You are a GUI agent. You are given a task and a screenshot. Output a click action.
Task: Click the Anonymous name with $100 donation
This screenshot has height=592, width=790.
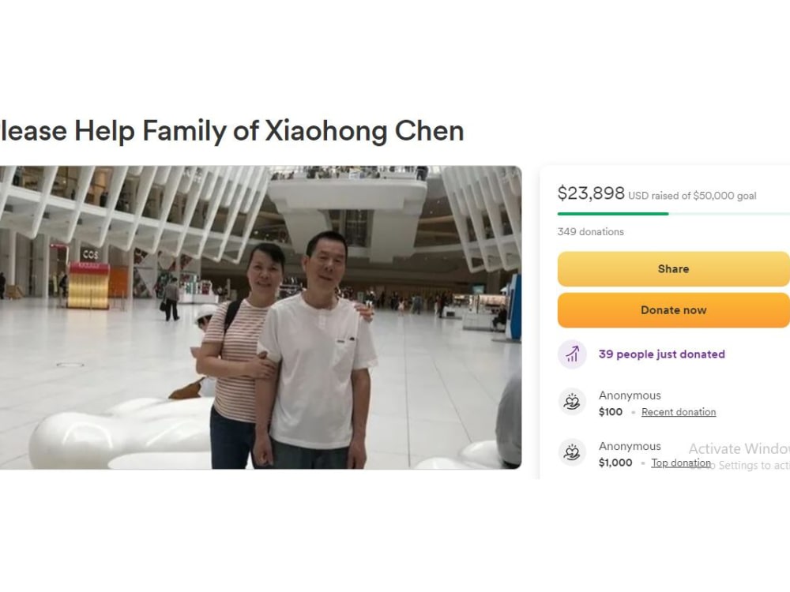[630, 395]
